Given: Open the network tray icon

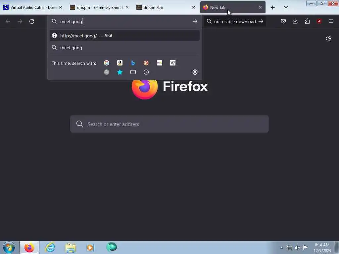Looking at the screenshot, I should [289, 247].
